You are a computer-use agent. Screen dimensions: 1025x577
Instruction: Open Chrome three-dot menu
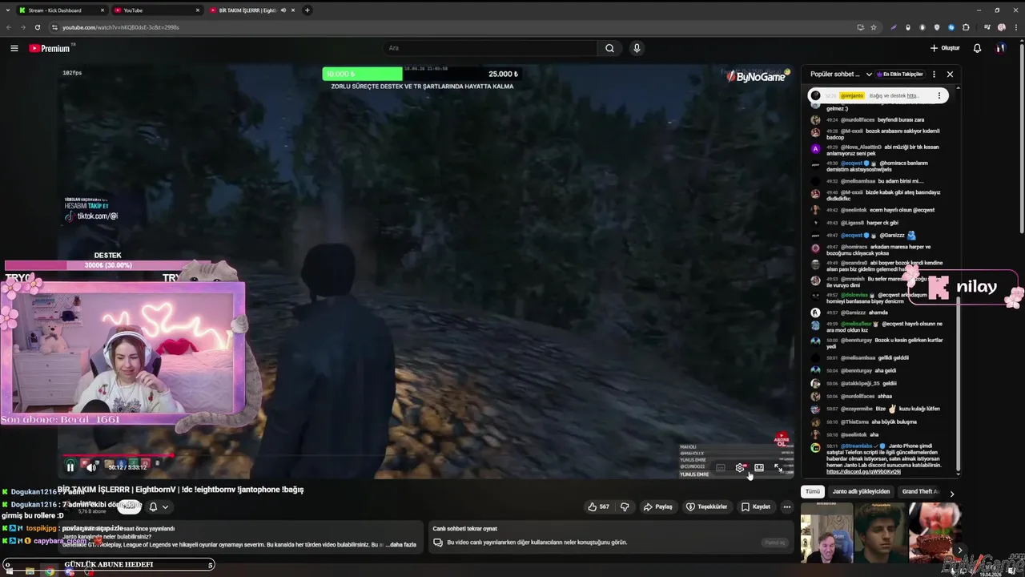pyautogui.click(x=1015, y=27)
